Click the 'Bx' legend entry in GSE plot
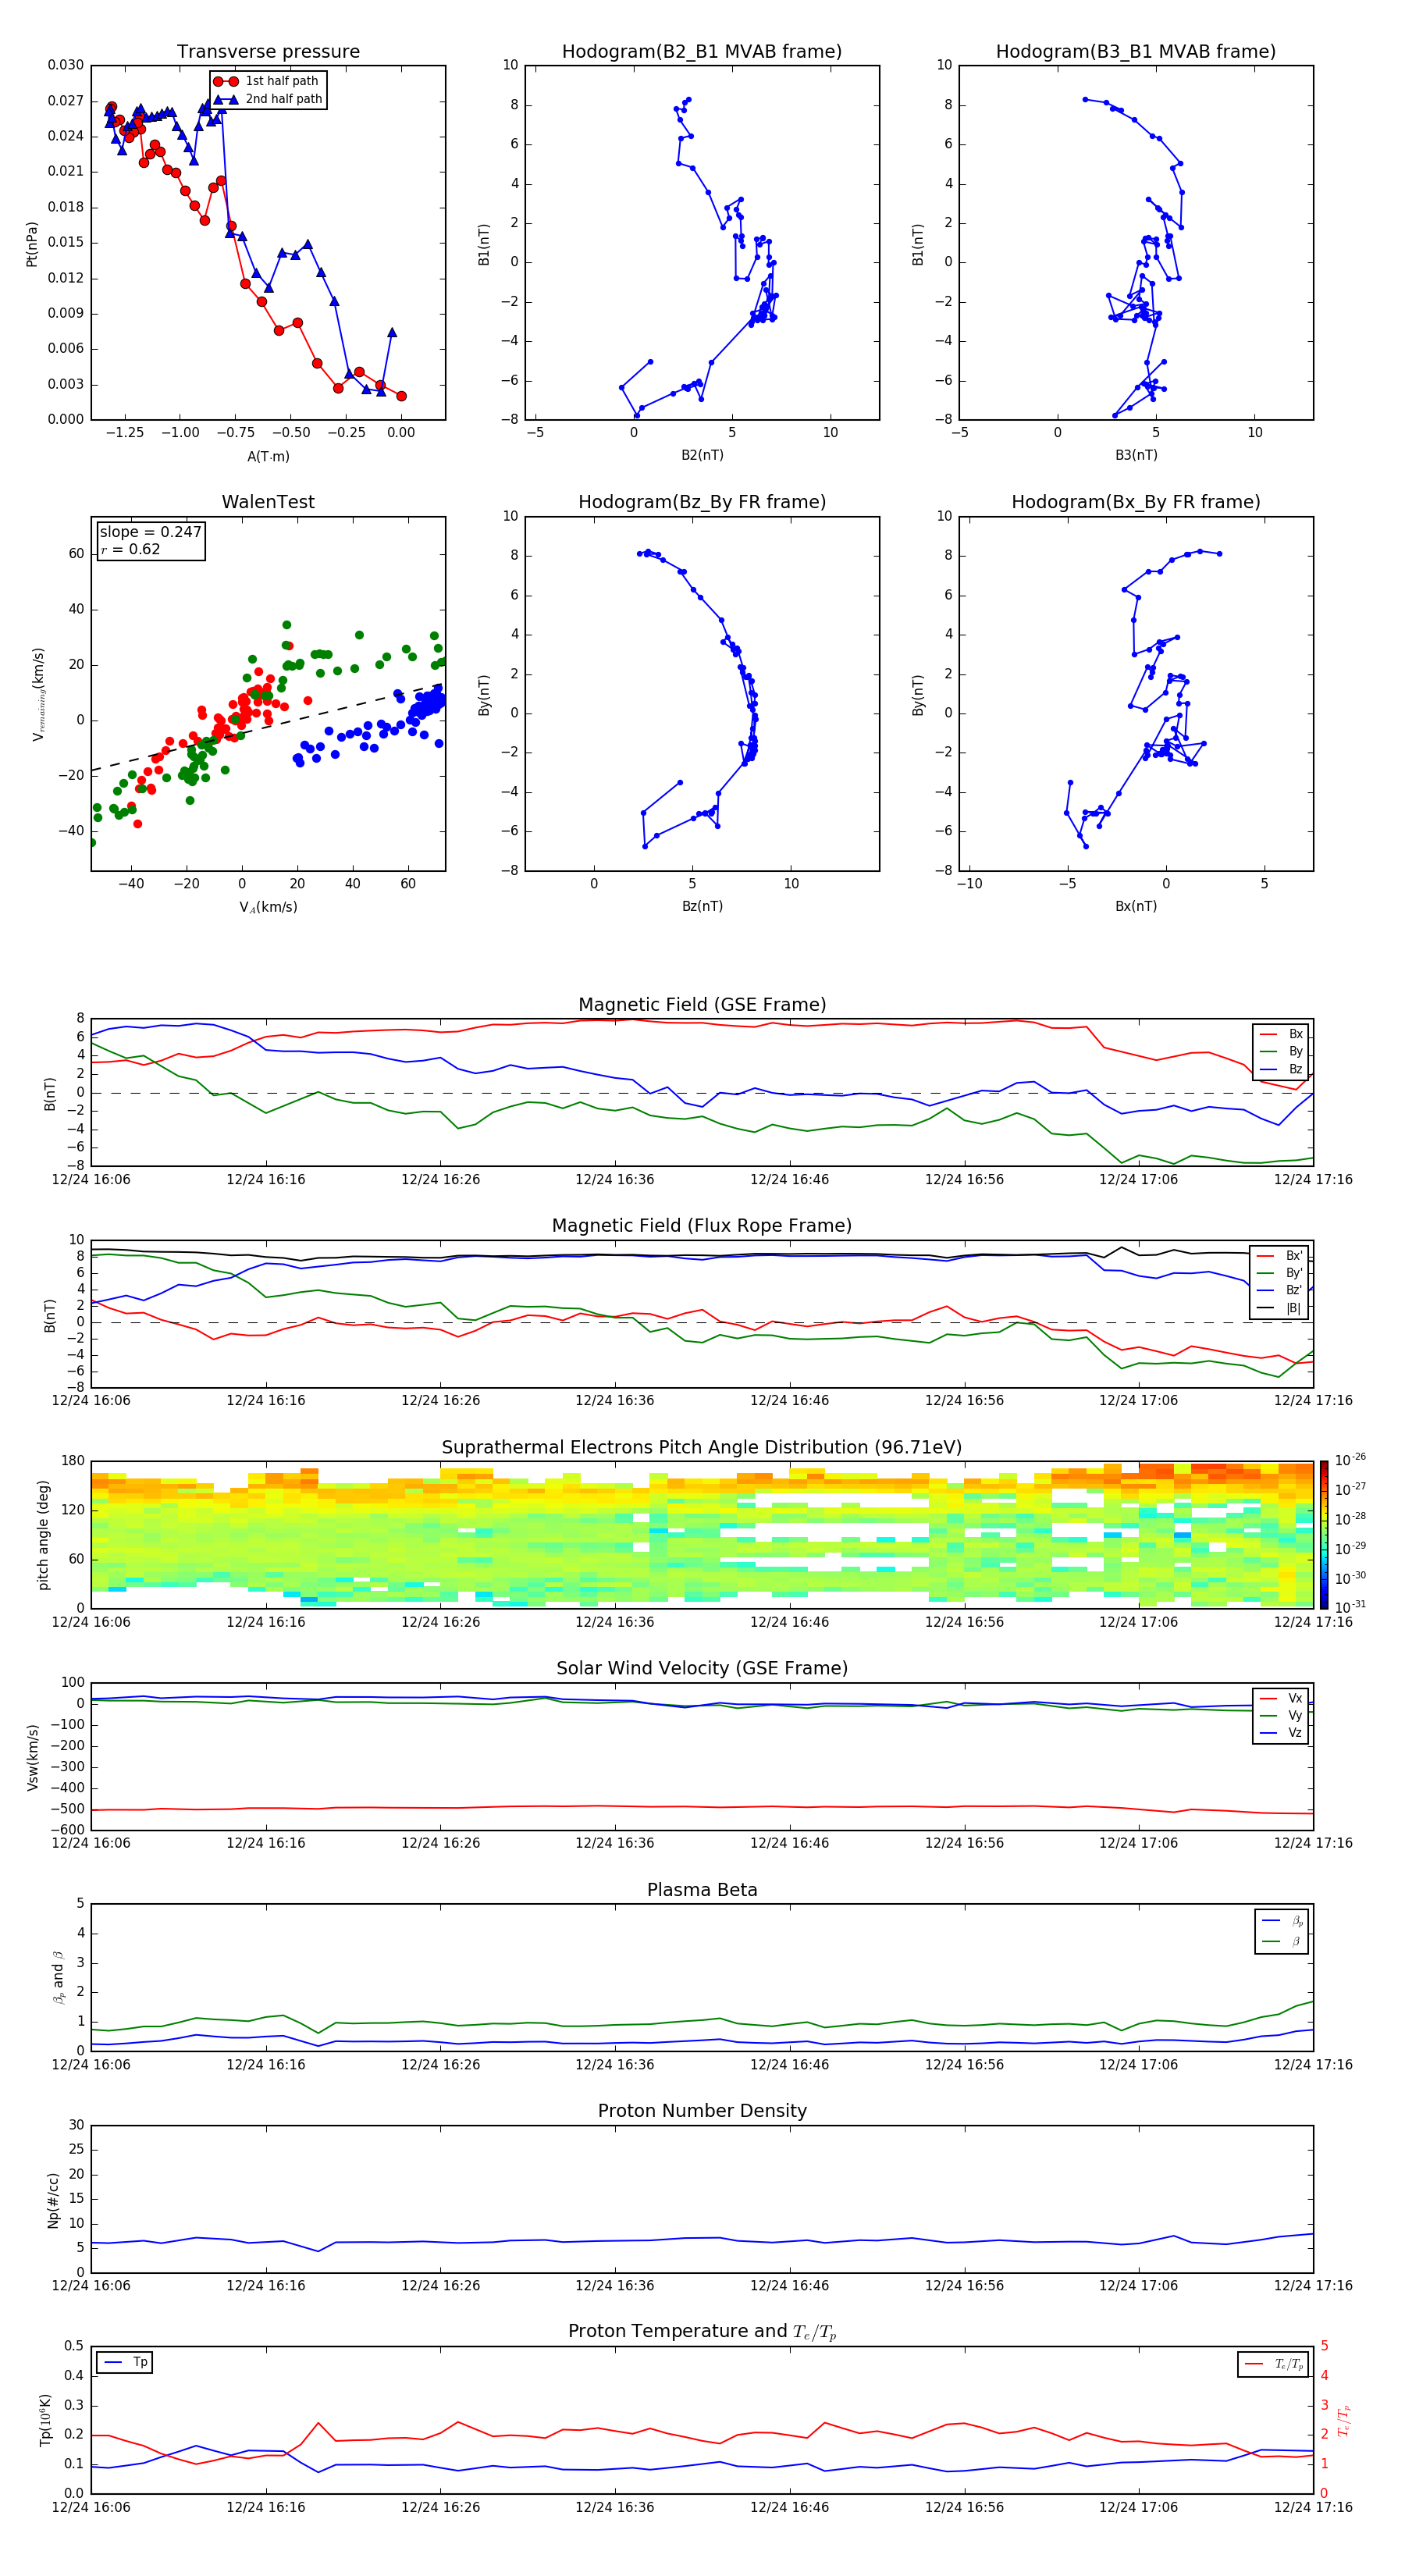The height and width of the screenshot is (2576, 1405). click(x=1282, y=1034)
